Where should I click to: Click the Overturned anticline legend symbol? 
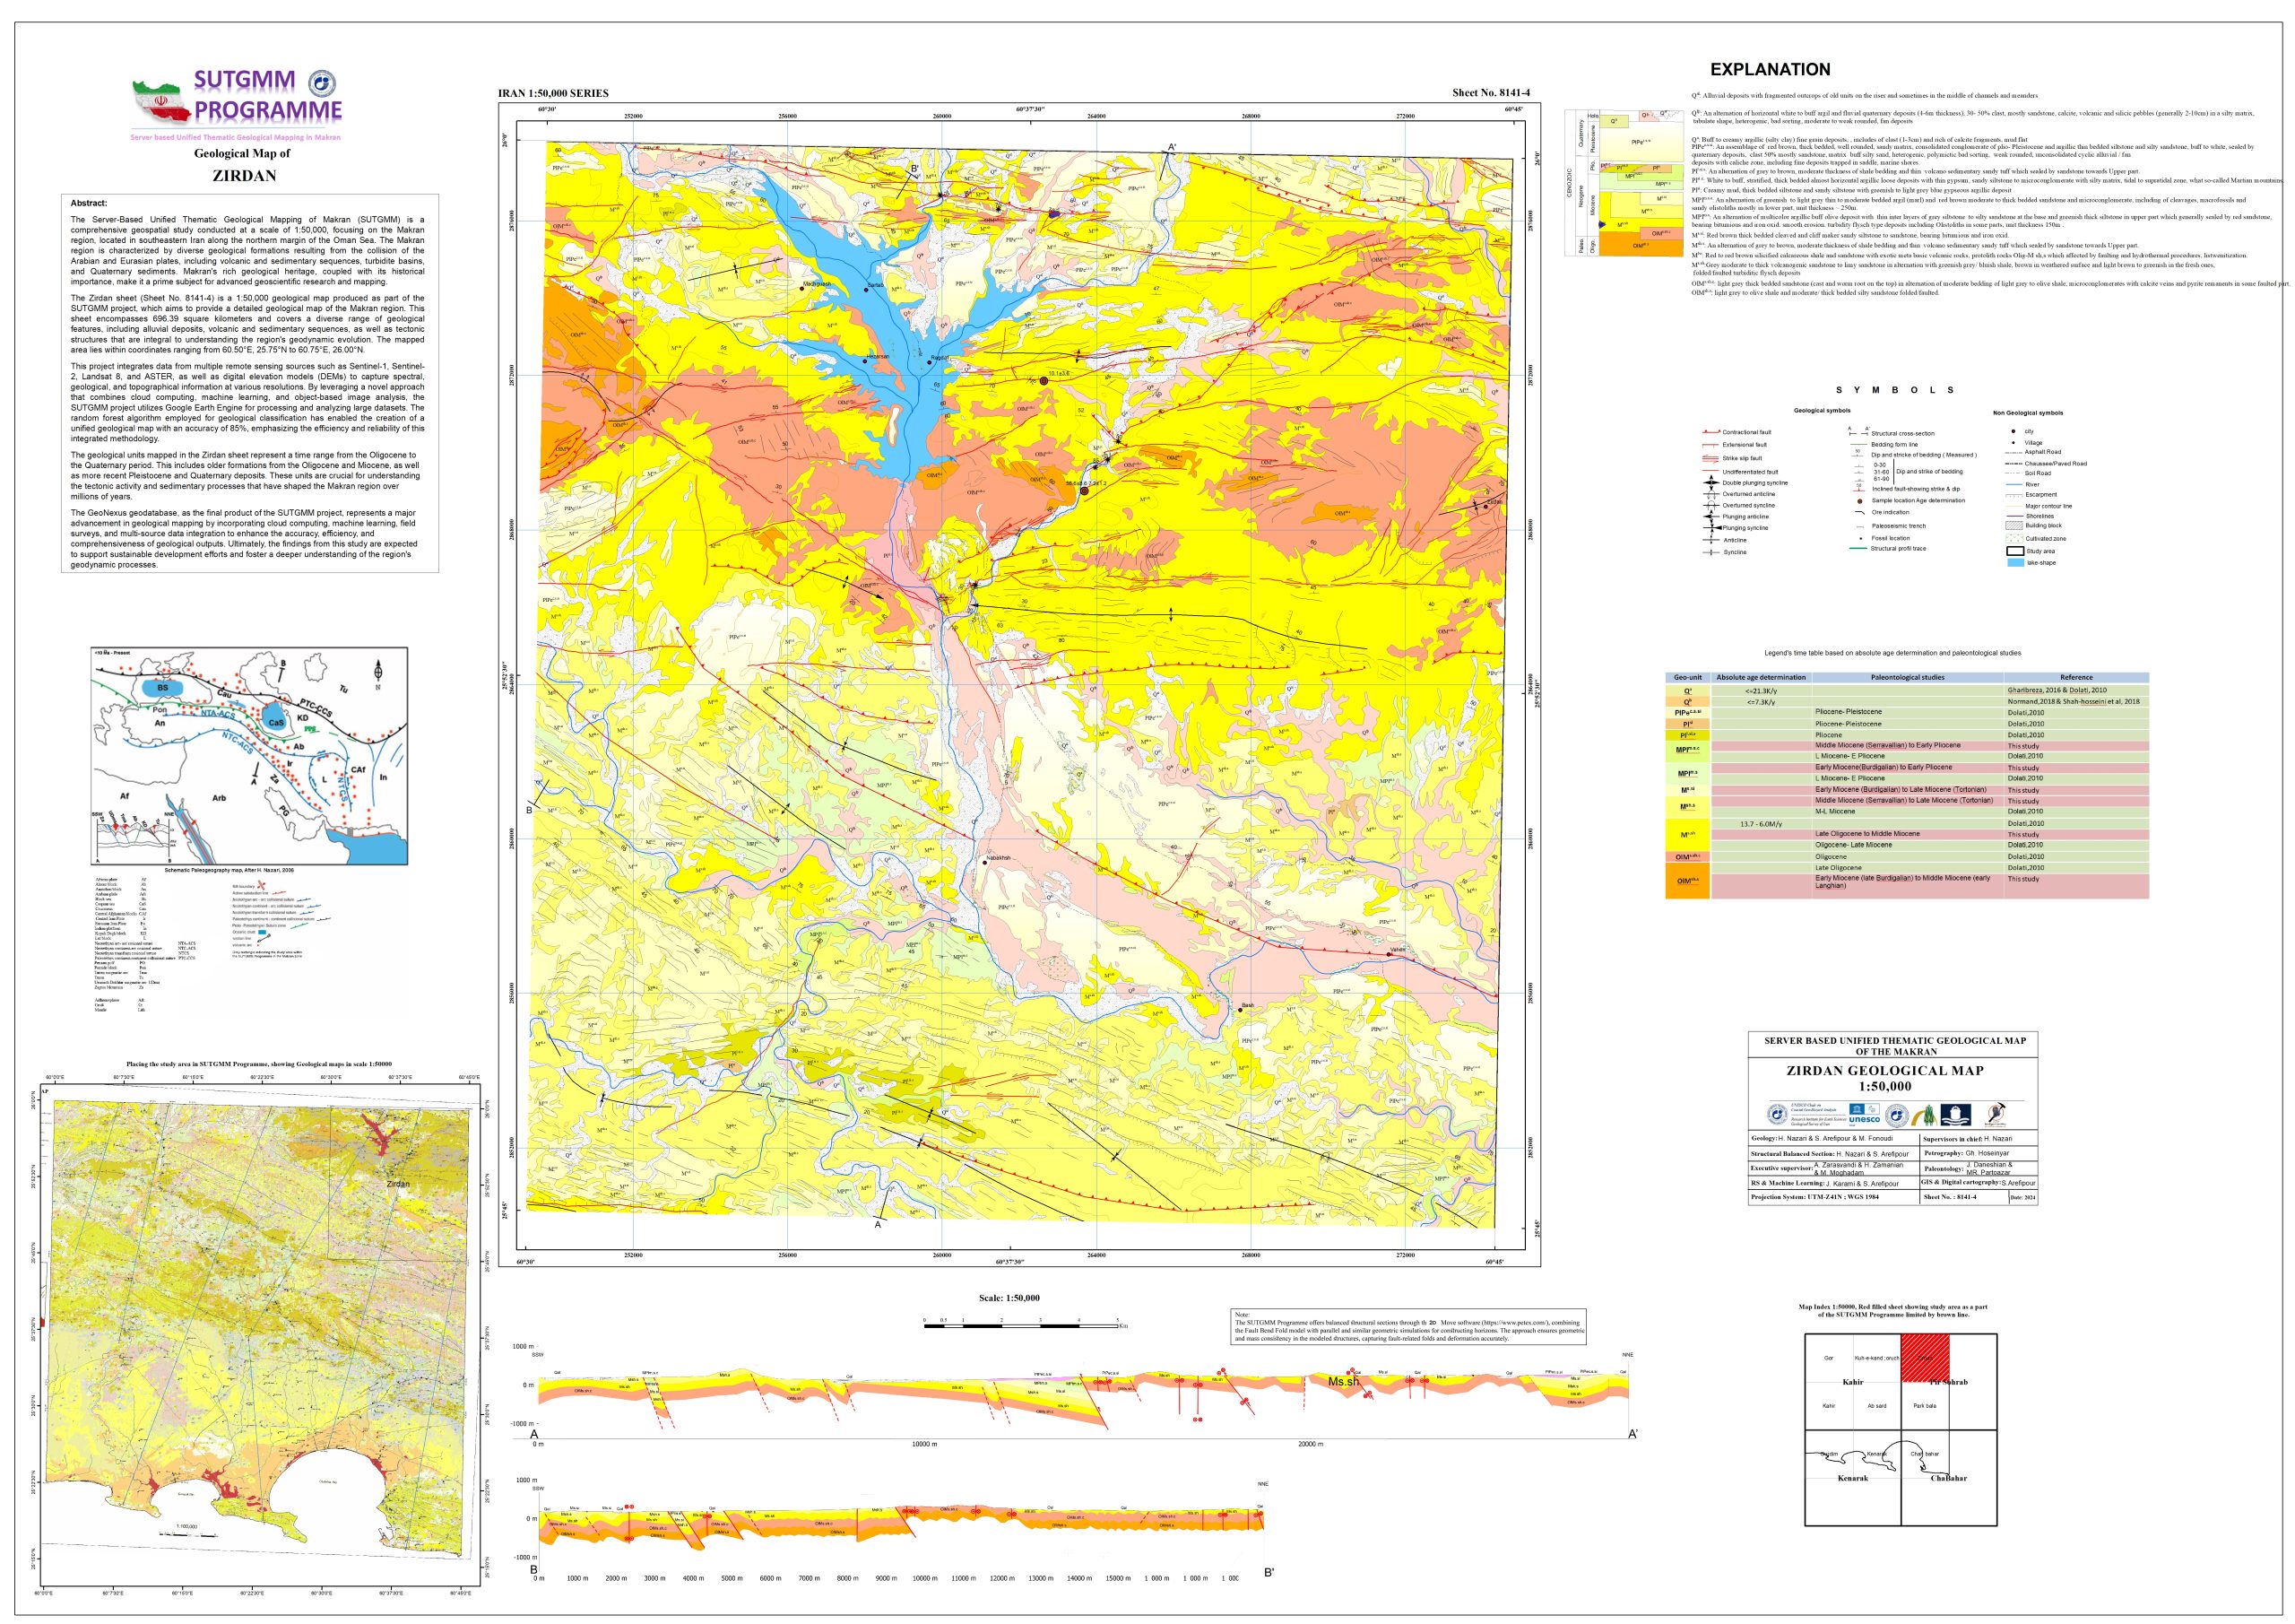pyautogui.click(x=1711, y=494)
